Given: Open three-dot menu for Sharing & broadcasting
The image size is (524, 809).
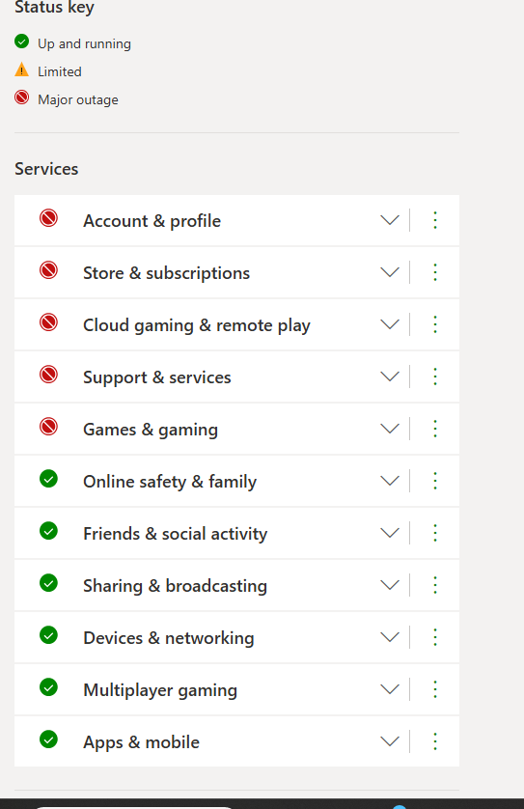Looking at the screenshot, I should 435,585.
